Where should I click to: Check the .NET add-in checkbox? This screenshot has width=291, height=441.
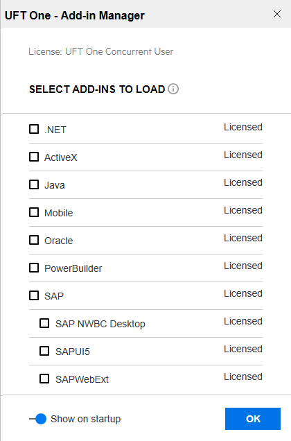[34, 129]
